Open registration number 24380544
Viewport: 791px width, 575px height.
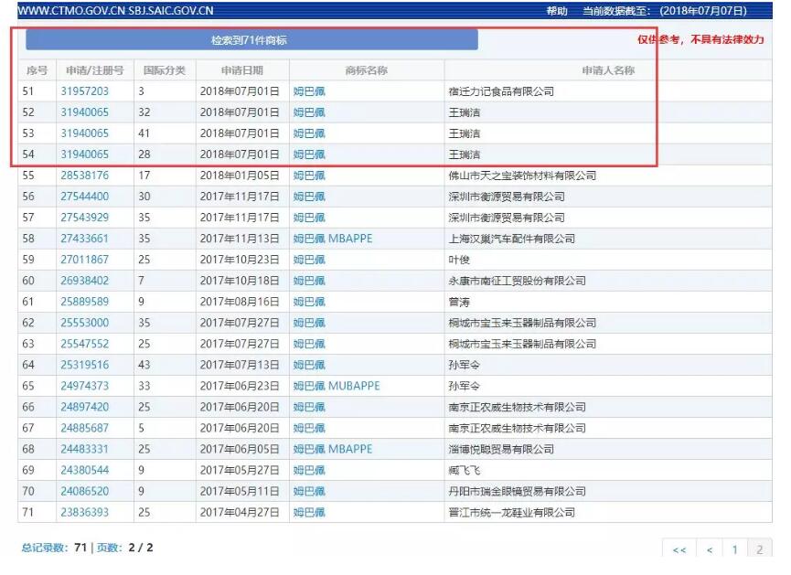tap(85, 470)
